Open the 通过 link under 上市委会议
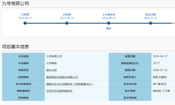 tap(109, 28)
